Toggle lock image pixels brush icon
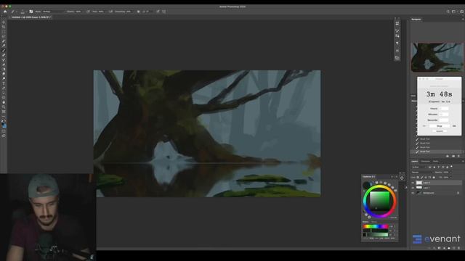Screen dimensions: 465x261 coord(421,177)
